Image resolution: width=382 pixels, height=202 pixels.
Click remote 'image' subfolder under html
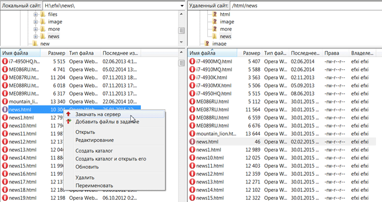pos(227,22)
